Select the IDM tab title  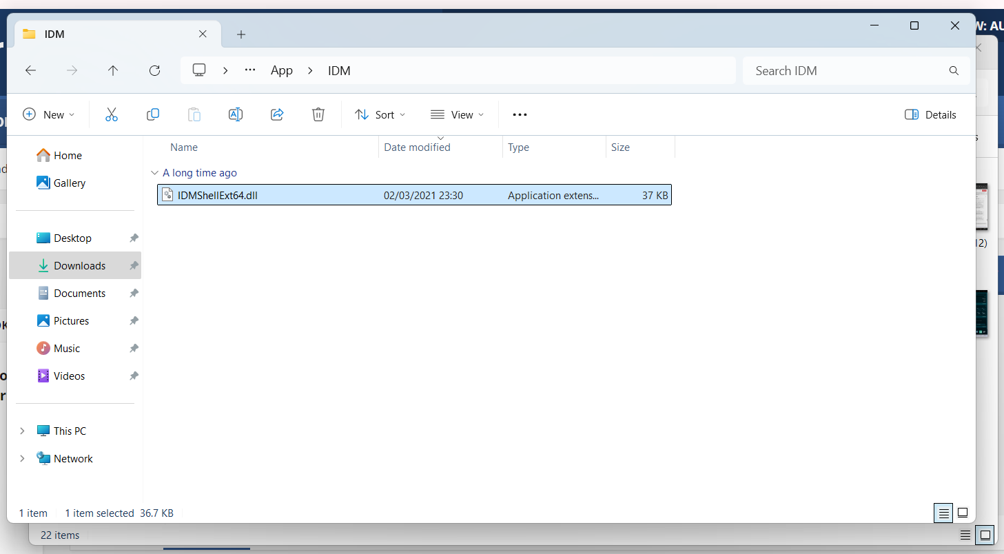[x=54, y=34]
